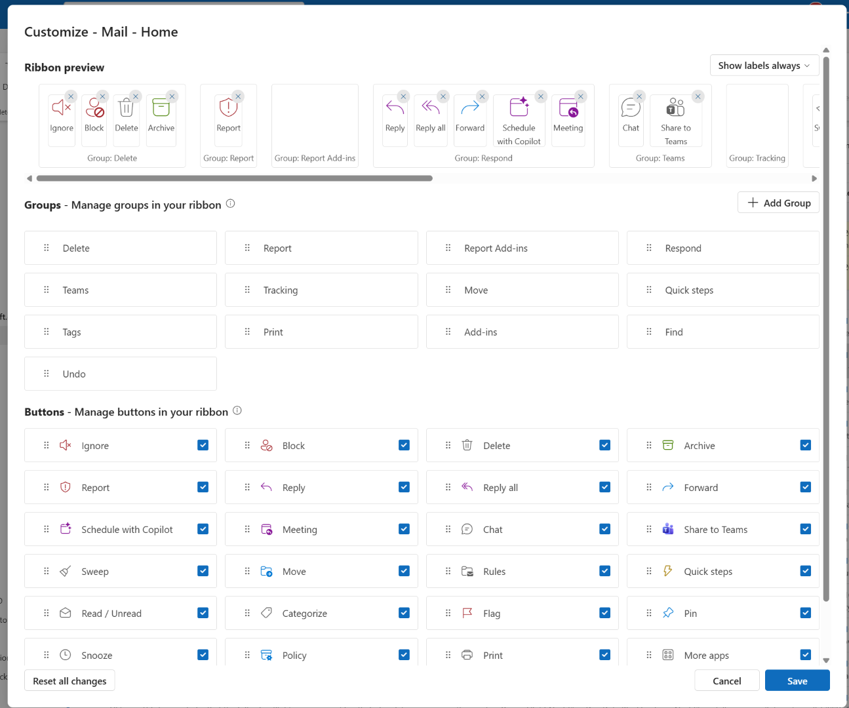The width and height of the screenshot is (849, 708).
Task: Uncheck the Snooze button checkbox
Action: tap(203, 655)
